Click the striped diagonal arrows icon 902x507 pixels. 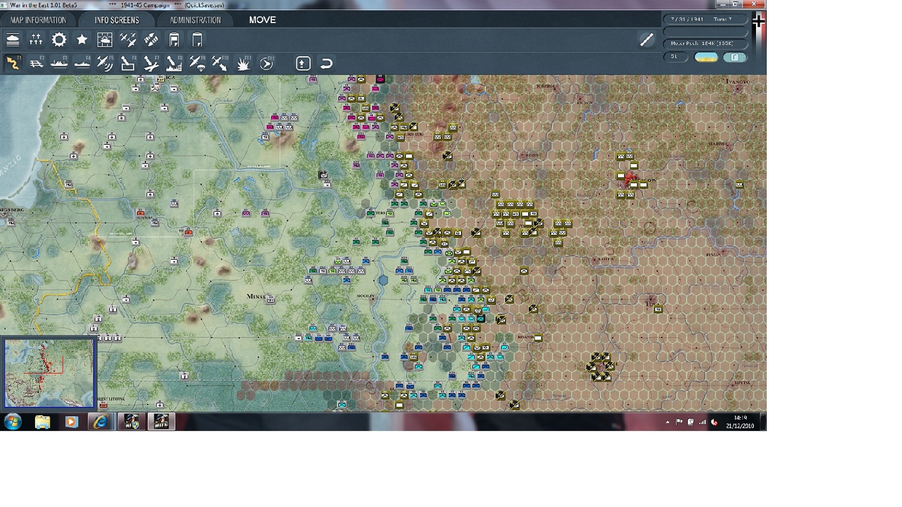(151, 40)
